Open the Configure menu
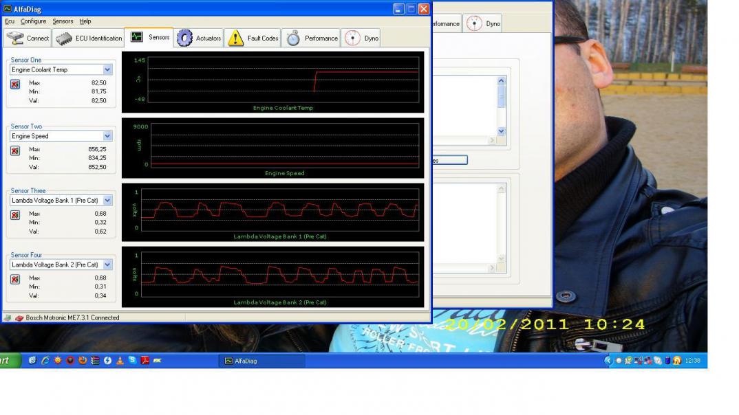739x415 pixels. pos(33,21)
